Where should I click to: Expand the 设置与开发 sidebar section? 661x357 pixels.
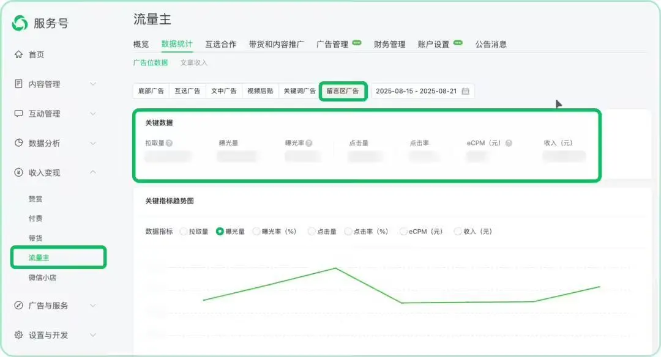click(x=93, y=334)
